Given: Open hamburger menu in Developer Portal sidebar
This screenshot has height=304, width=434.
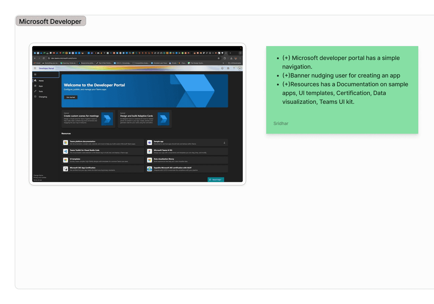Looking at the screenshot, I should click(x=35, y=75).
